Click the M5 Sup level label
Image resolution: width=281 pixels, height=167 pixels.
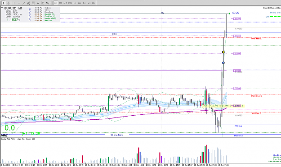[238, 126]
